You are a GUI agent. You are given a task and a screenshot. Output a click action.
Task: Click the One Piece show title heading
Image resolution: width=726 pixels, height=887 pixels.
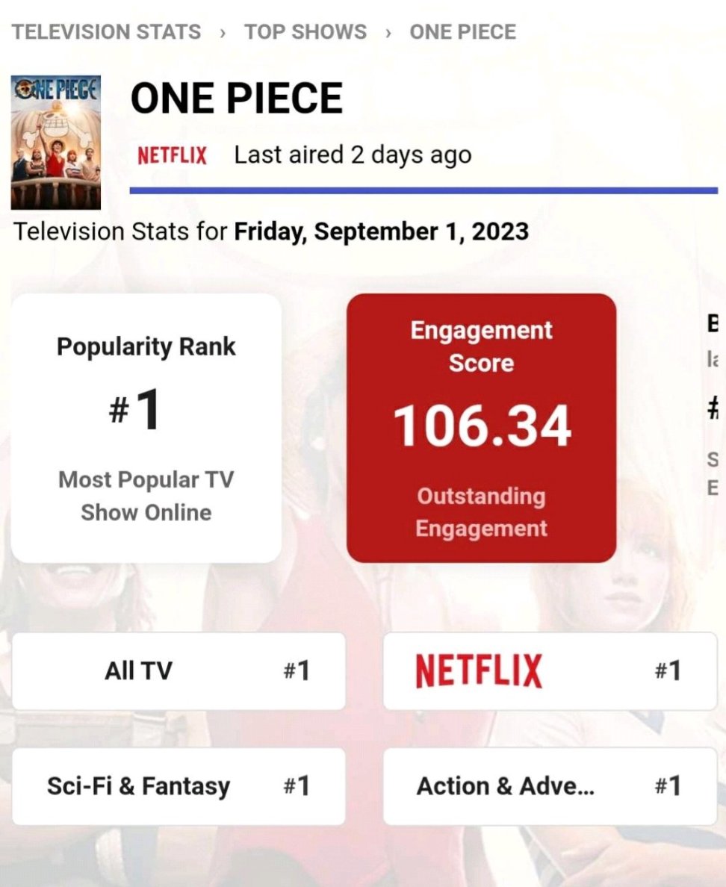237,98
